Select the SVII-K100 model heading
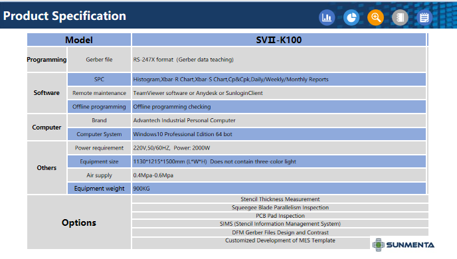 click(x=279, y=40)
